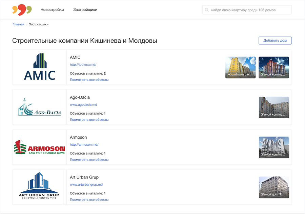Screen dimensions: 305x214
Task: Visit the http://armoson.md/ link
Action: point(84,145)
